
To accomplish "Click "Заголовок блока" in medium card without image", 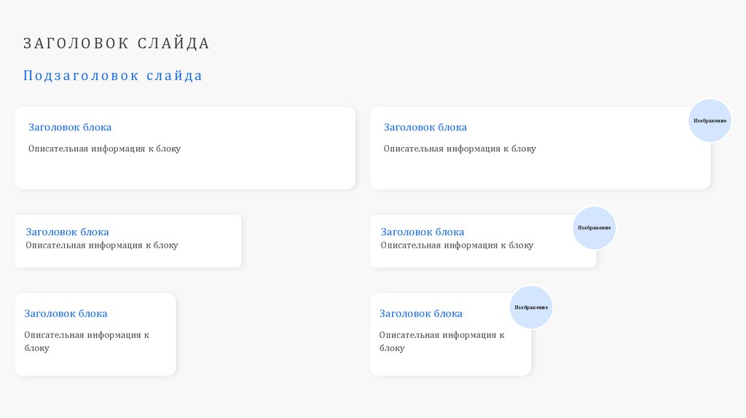I will pyautogui.click(x=67, y=232).
